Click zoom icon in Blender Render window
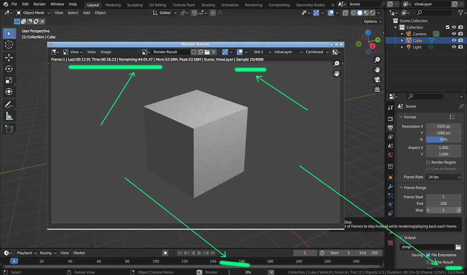This screenshot has width=467, height=275. click(x=337, y=64)
